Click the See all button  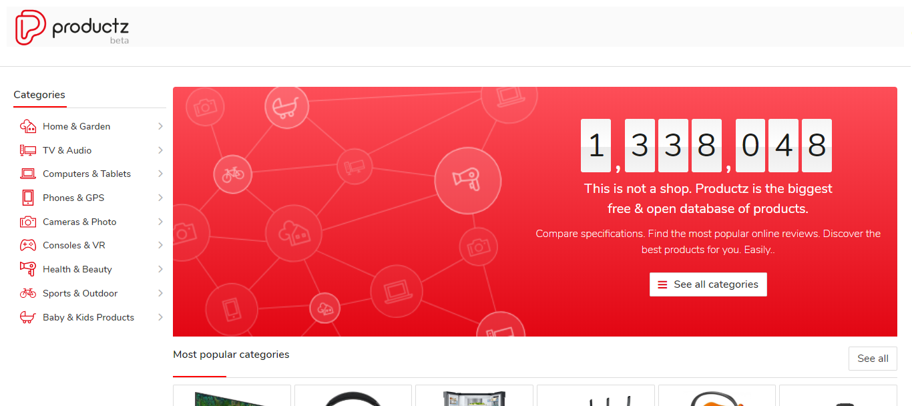coord(873,359)
